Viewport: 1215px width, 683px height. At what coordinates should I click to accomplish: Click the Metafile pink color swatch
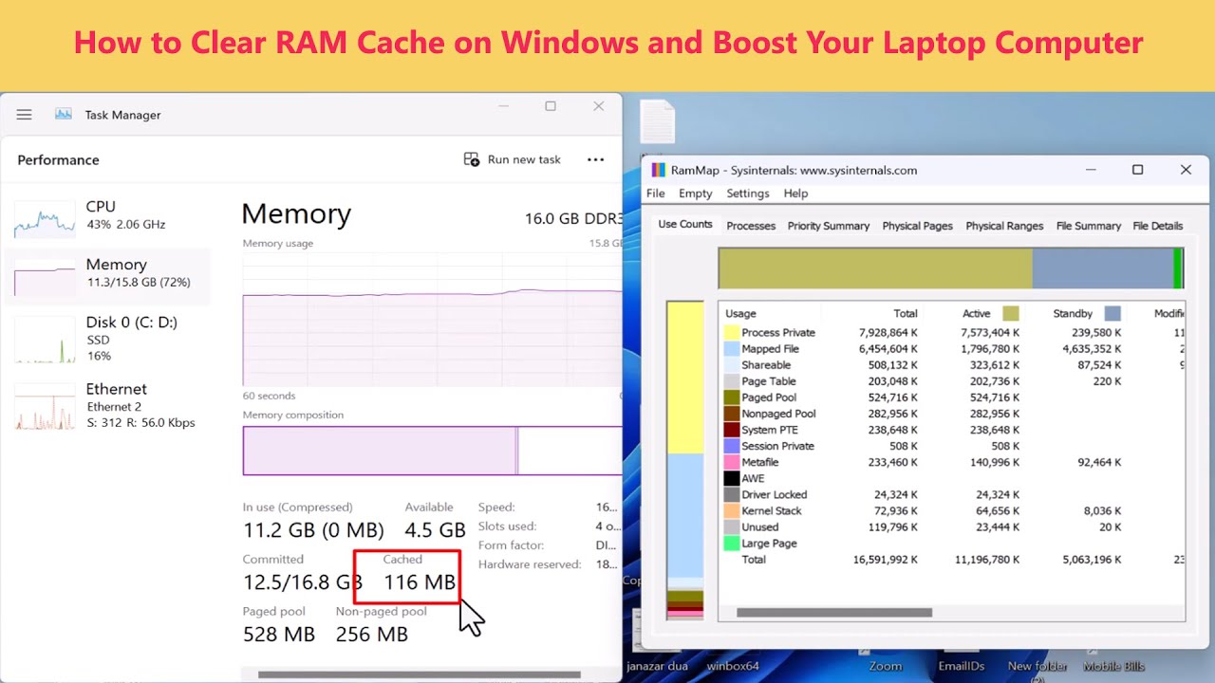pos(731,462)
